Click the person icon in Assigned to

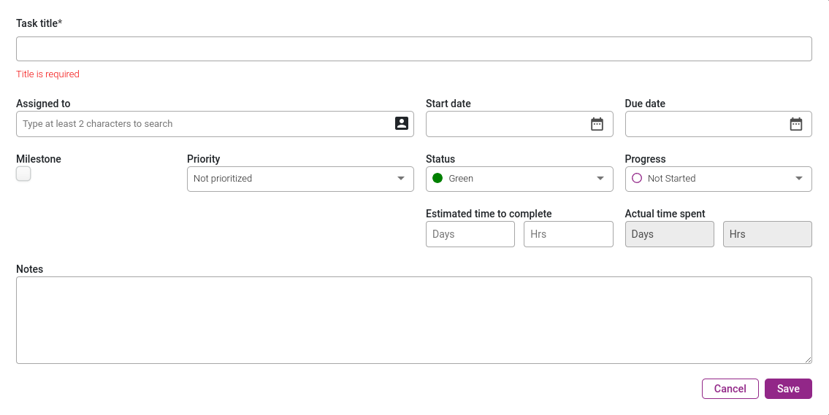402,123
